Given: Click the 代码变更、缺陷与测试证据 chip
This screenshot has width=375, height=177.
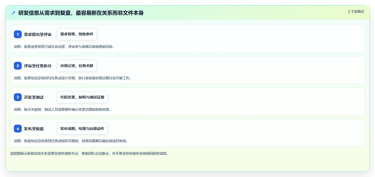Looking at the screenshot, I should pos(82,97).
